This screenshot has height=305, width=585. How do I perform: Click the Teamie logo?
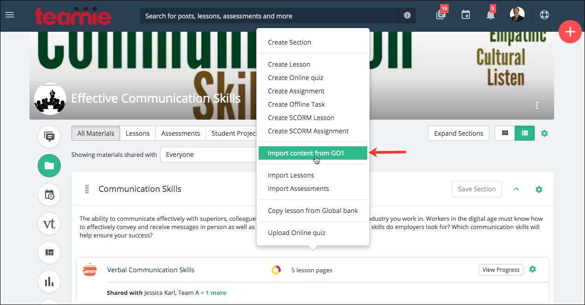73,16
